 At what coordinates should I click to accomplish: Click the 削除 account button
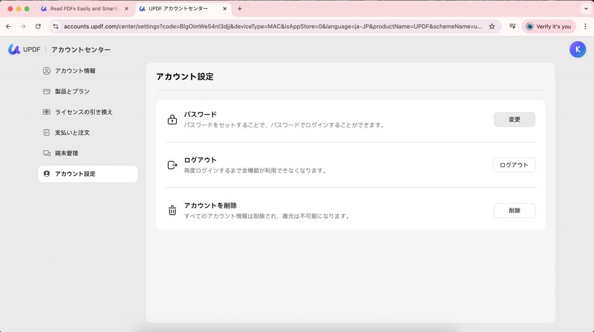pos(514,211)
